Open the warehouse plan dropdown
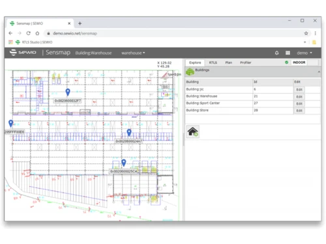The image size is (326, 244). (133, 53)
